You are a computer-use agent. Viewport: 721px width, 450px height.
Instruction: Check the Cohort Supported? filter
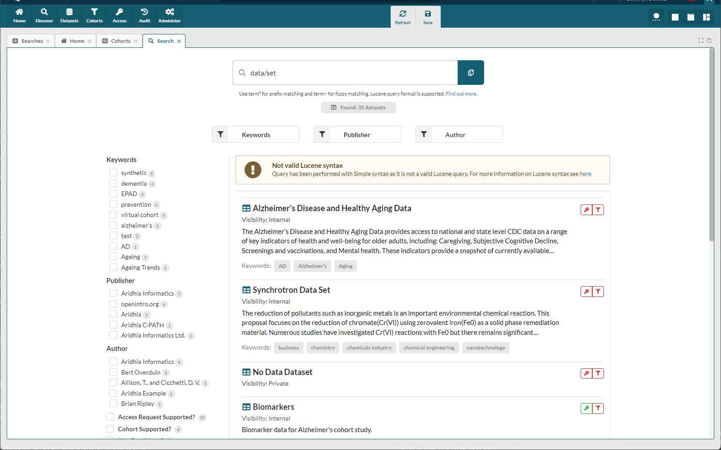[110, 429]
